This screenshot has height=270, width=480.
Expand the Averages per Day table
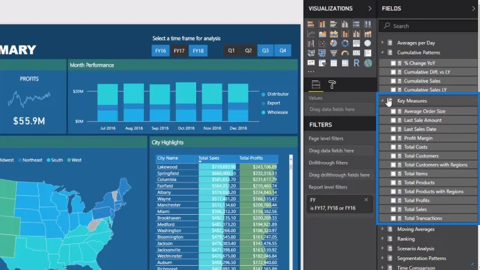click(382, 43)
